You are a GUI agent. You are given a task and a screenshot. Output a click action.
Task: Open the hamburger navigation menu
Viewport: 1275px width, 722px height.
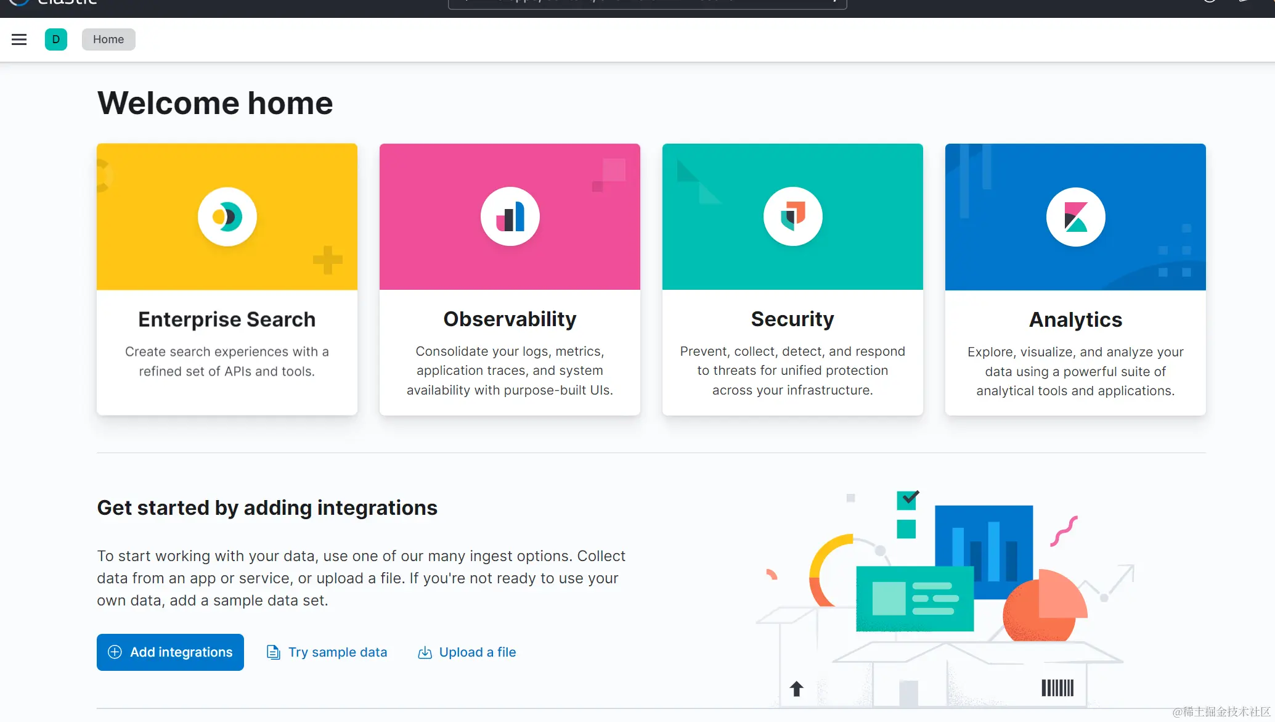[x=19, y=39]
